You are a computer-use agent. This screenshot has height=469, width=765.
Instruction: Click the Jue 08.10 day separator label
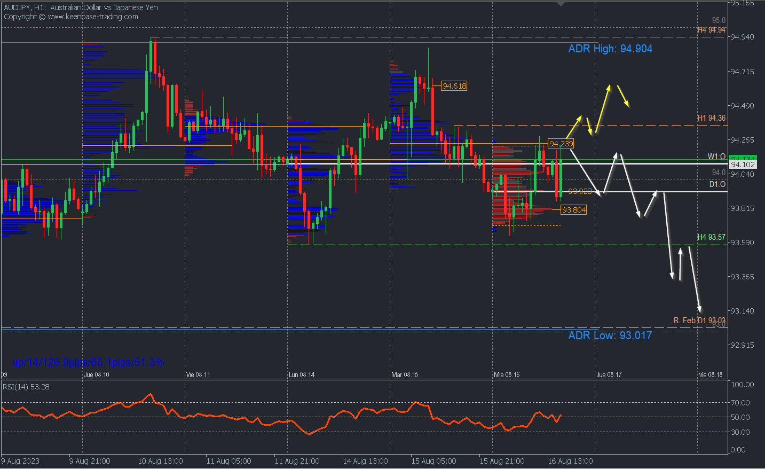[x=97, y=374]
